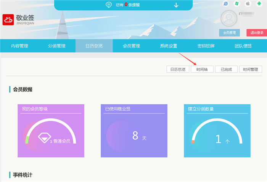Click the 建立分类数量 card
The image size is (267, 182).
pos(217,131)
